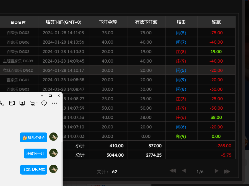Click the add-to-chat plus bubble icon

tap(44, 103)
